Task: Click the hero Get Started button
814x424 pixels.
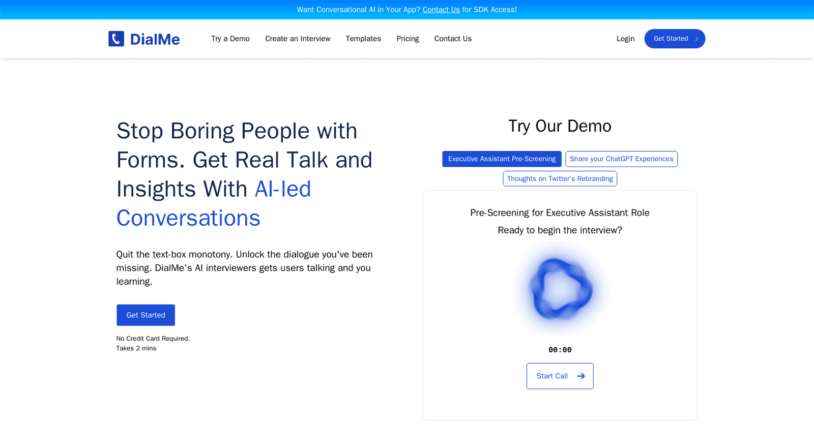Action: pos(146,315)
